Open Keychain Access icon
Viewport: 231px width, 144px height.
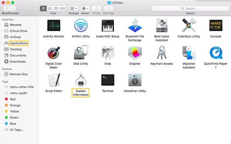pos(162,53)
